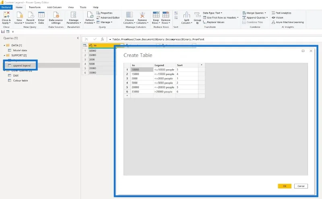
Task: Open the Help ribbon tab
Action: click(96, 7)
